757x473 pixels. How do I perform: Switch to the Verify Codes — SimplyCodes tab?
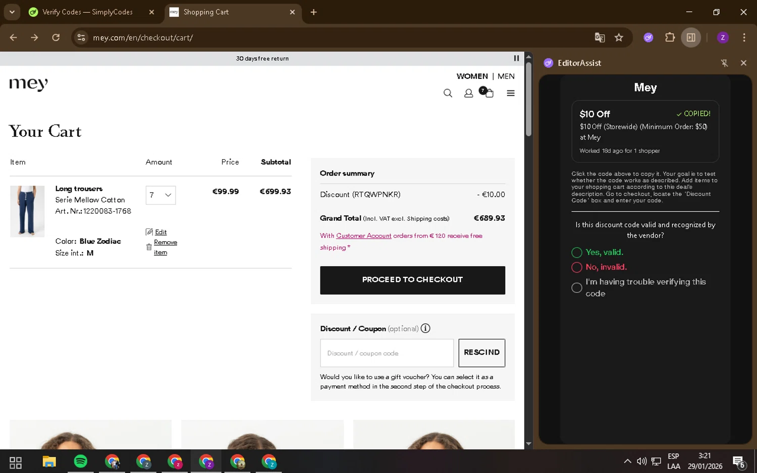coord(88,12)
